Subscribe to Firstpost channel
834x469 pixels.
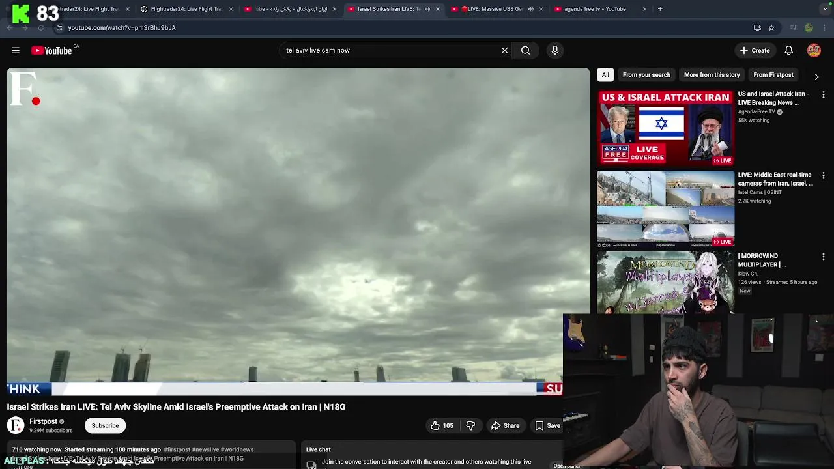pos(105,426)
